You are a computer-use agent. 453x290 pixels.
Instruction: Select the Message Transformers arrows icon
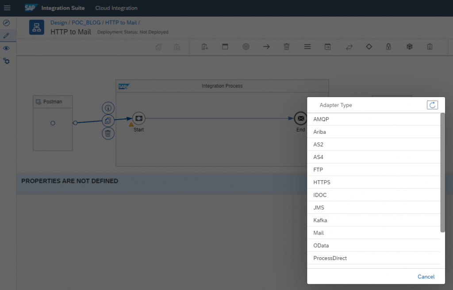tap(349, 47)
